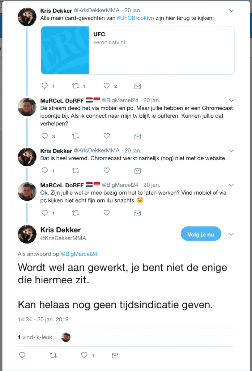Open replies on MaRCeL DoRFF's Chromecast question

[43, 136]
